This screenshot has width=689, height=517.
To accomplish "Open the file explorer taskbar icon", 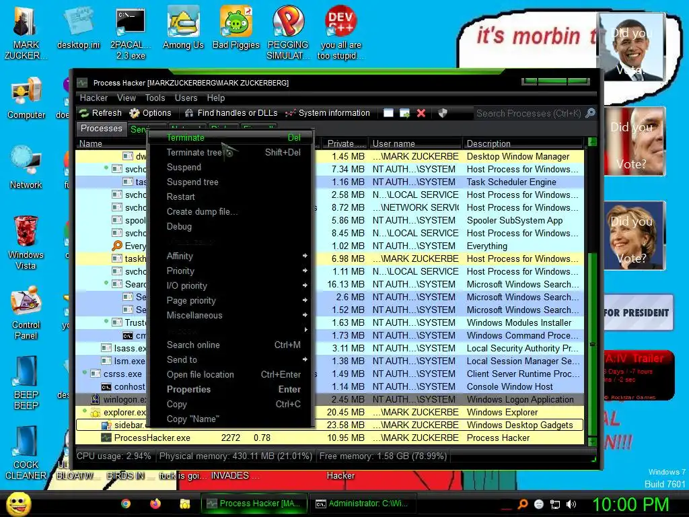I will [x=184, y=504].
